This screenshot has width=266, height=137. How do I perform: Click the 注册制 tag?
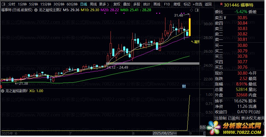point(221,118)
